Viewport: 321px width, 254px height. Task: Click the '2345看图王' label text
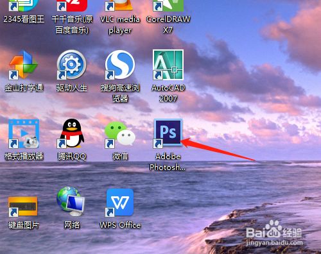[24, 19]
